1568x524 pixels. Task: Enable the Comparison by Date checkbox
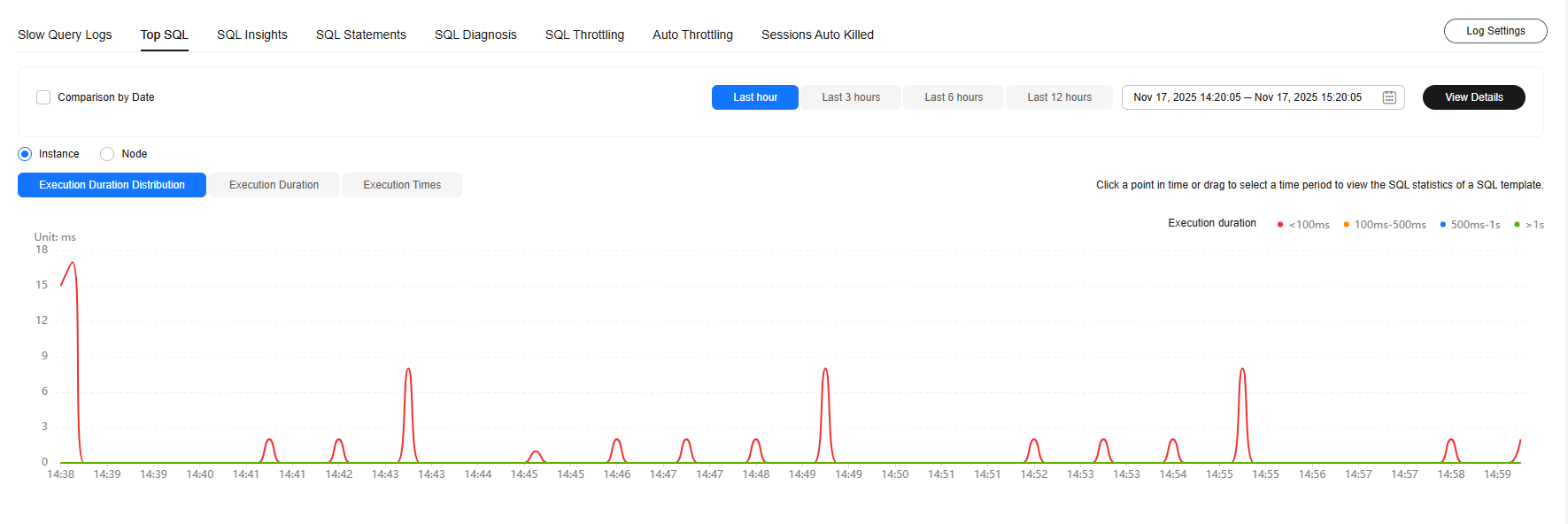43,97
